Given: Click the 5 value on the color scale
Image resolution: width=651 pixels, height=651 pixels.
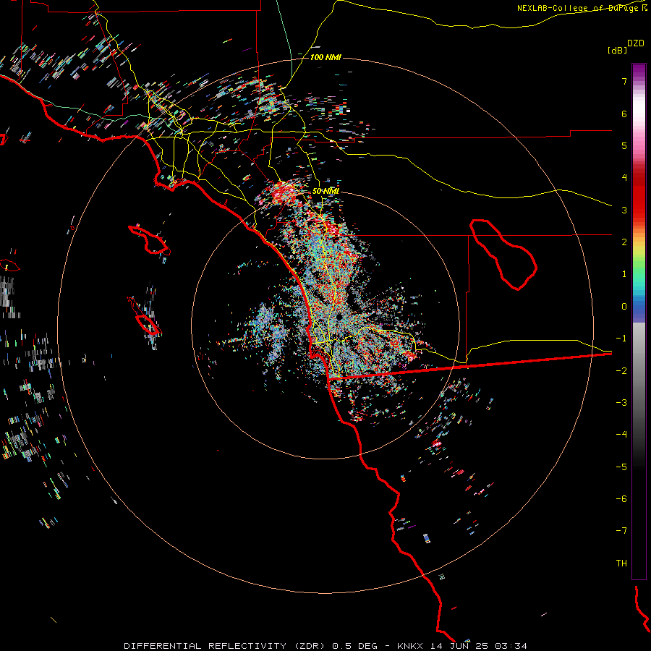Looking at the screenshot, I should tap(624, 145).
